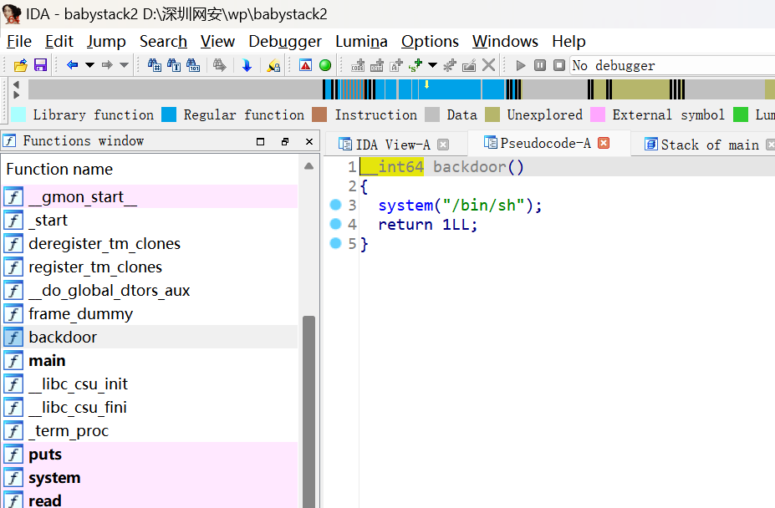Select the main function in list
Image resolution: width=775 pixels, height=508 pixels.
[x=47, y=361]
